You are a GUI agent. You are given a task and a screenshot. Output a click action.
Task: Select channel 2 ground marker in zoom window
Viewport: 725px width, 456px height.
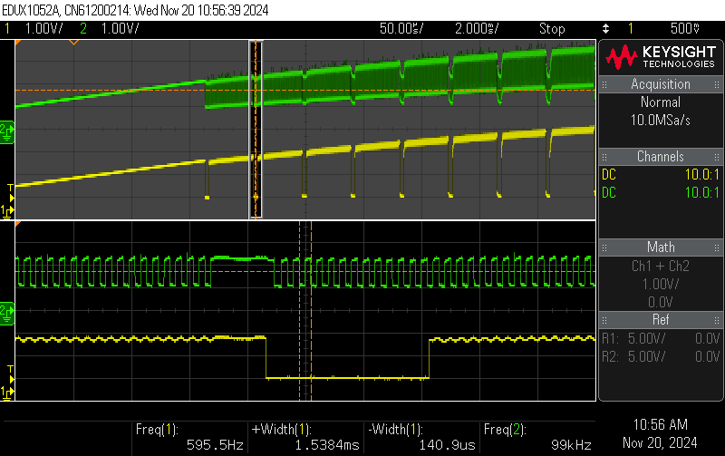(x=7, y=313)
